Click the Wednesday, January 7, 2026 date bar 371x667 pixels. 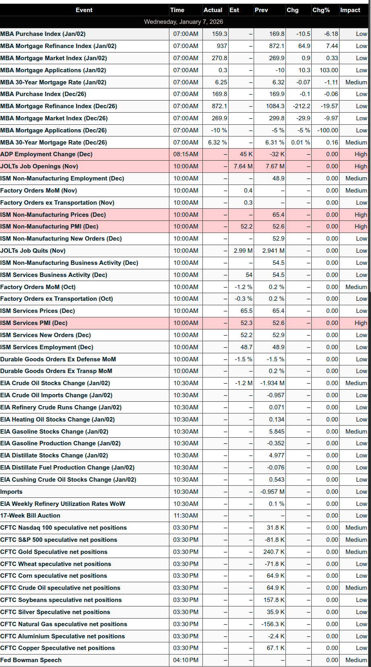point(184,22)
